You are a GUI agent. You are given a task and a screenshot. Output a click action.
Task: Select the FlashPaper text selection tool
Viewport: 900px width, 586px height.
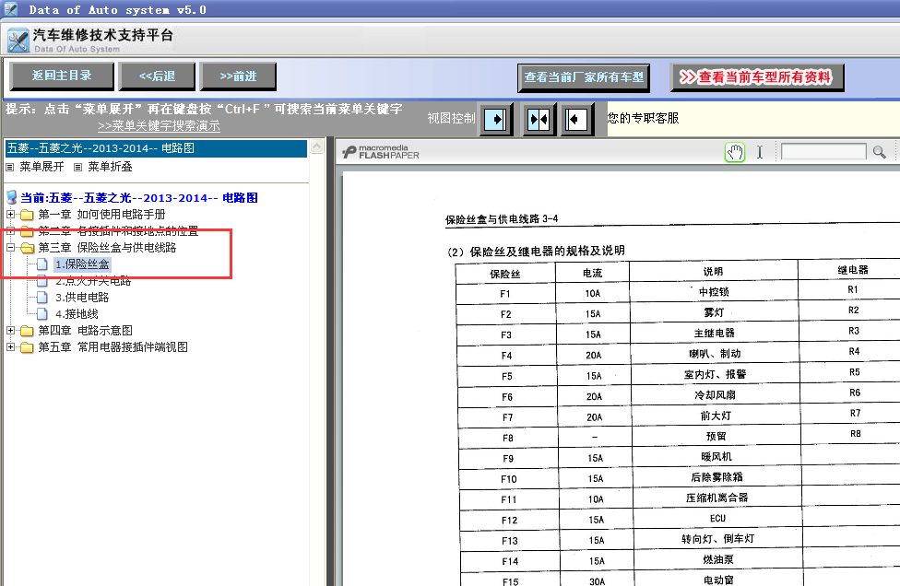coord(760,152)
